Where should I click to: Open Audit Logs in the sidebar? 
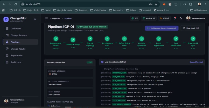tap(20, 62)
